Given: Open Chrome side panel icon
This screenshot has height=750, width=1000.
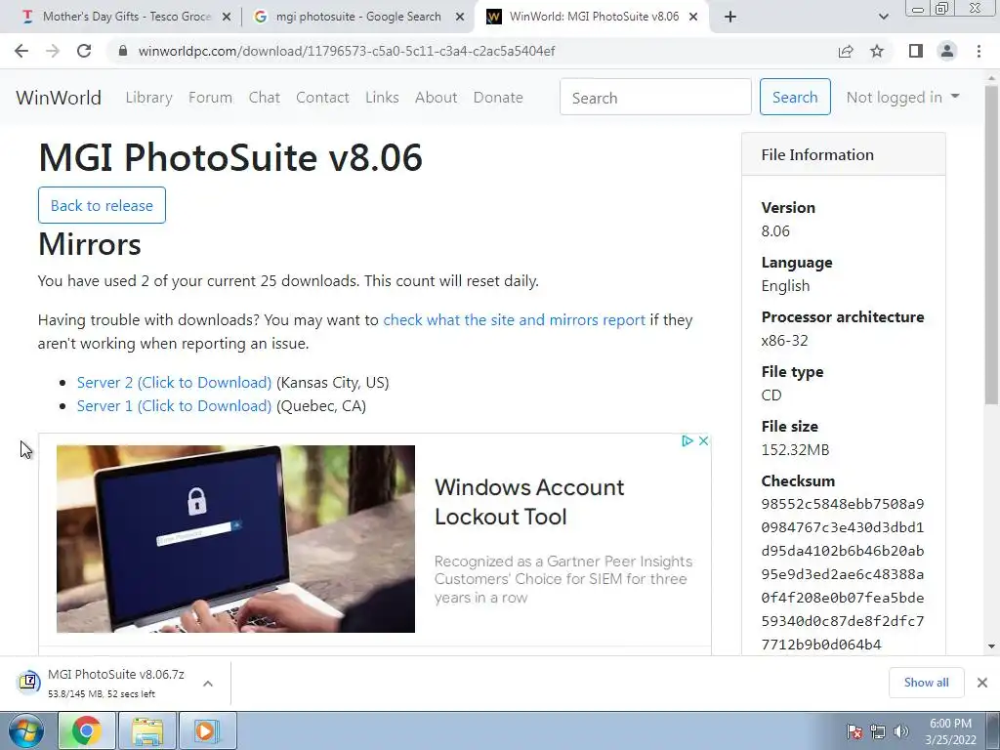Looking at the screenshot, I should pyautogui.click(x=916, y=51).
